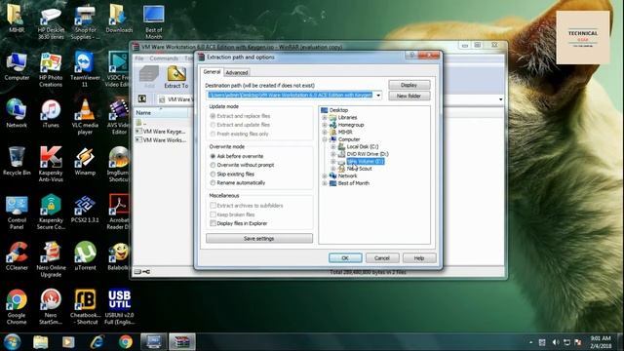Click the WinRAR taskbar button
Viewport: 624px width, 351px height.
click(182, 342)
